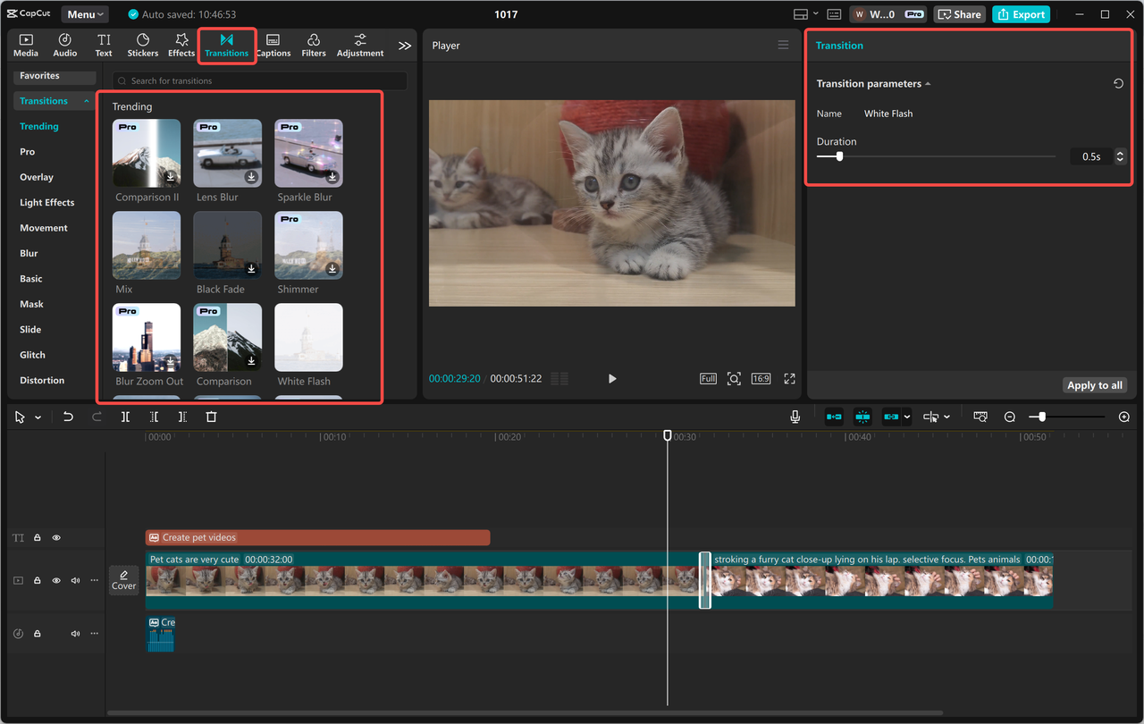
Task: Show more tabs with double-chevron
Action: (x=405, y=46)
